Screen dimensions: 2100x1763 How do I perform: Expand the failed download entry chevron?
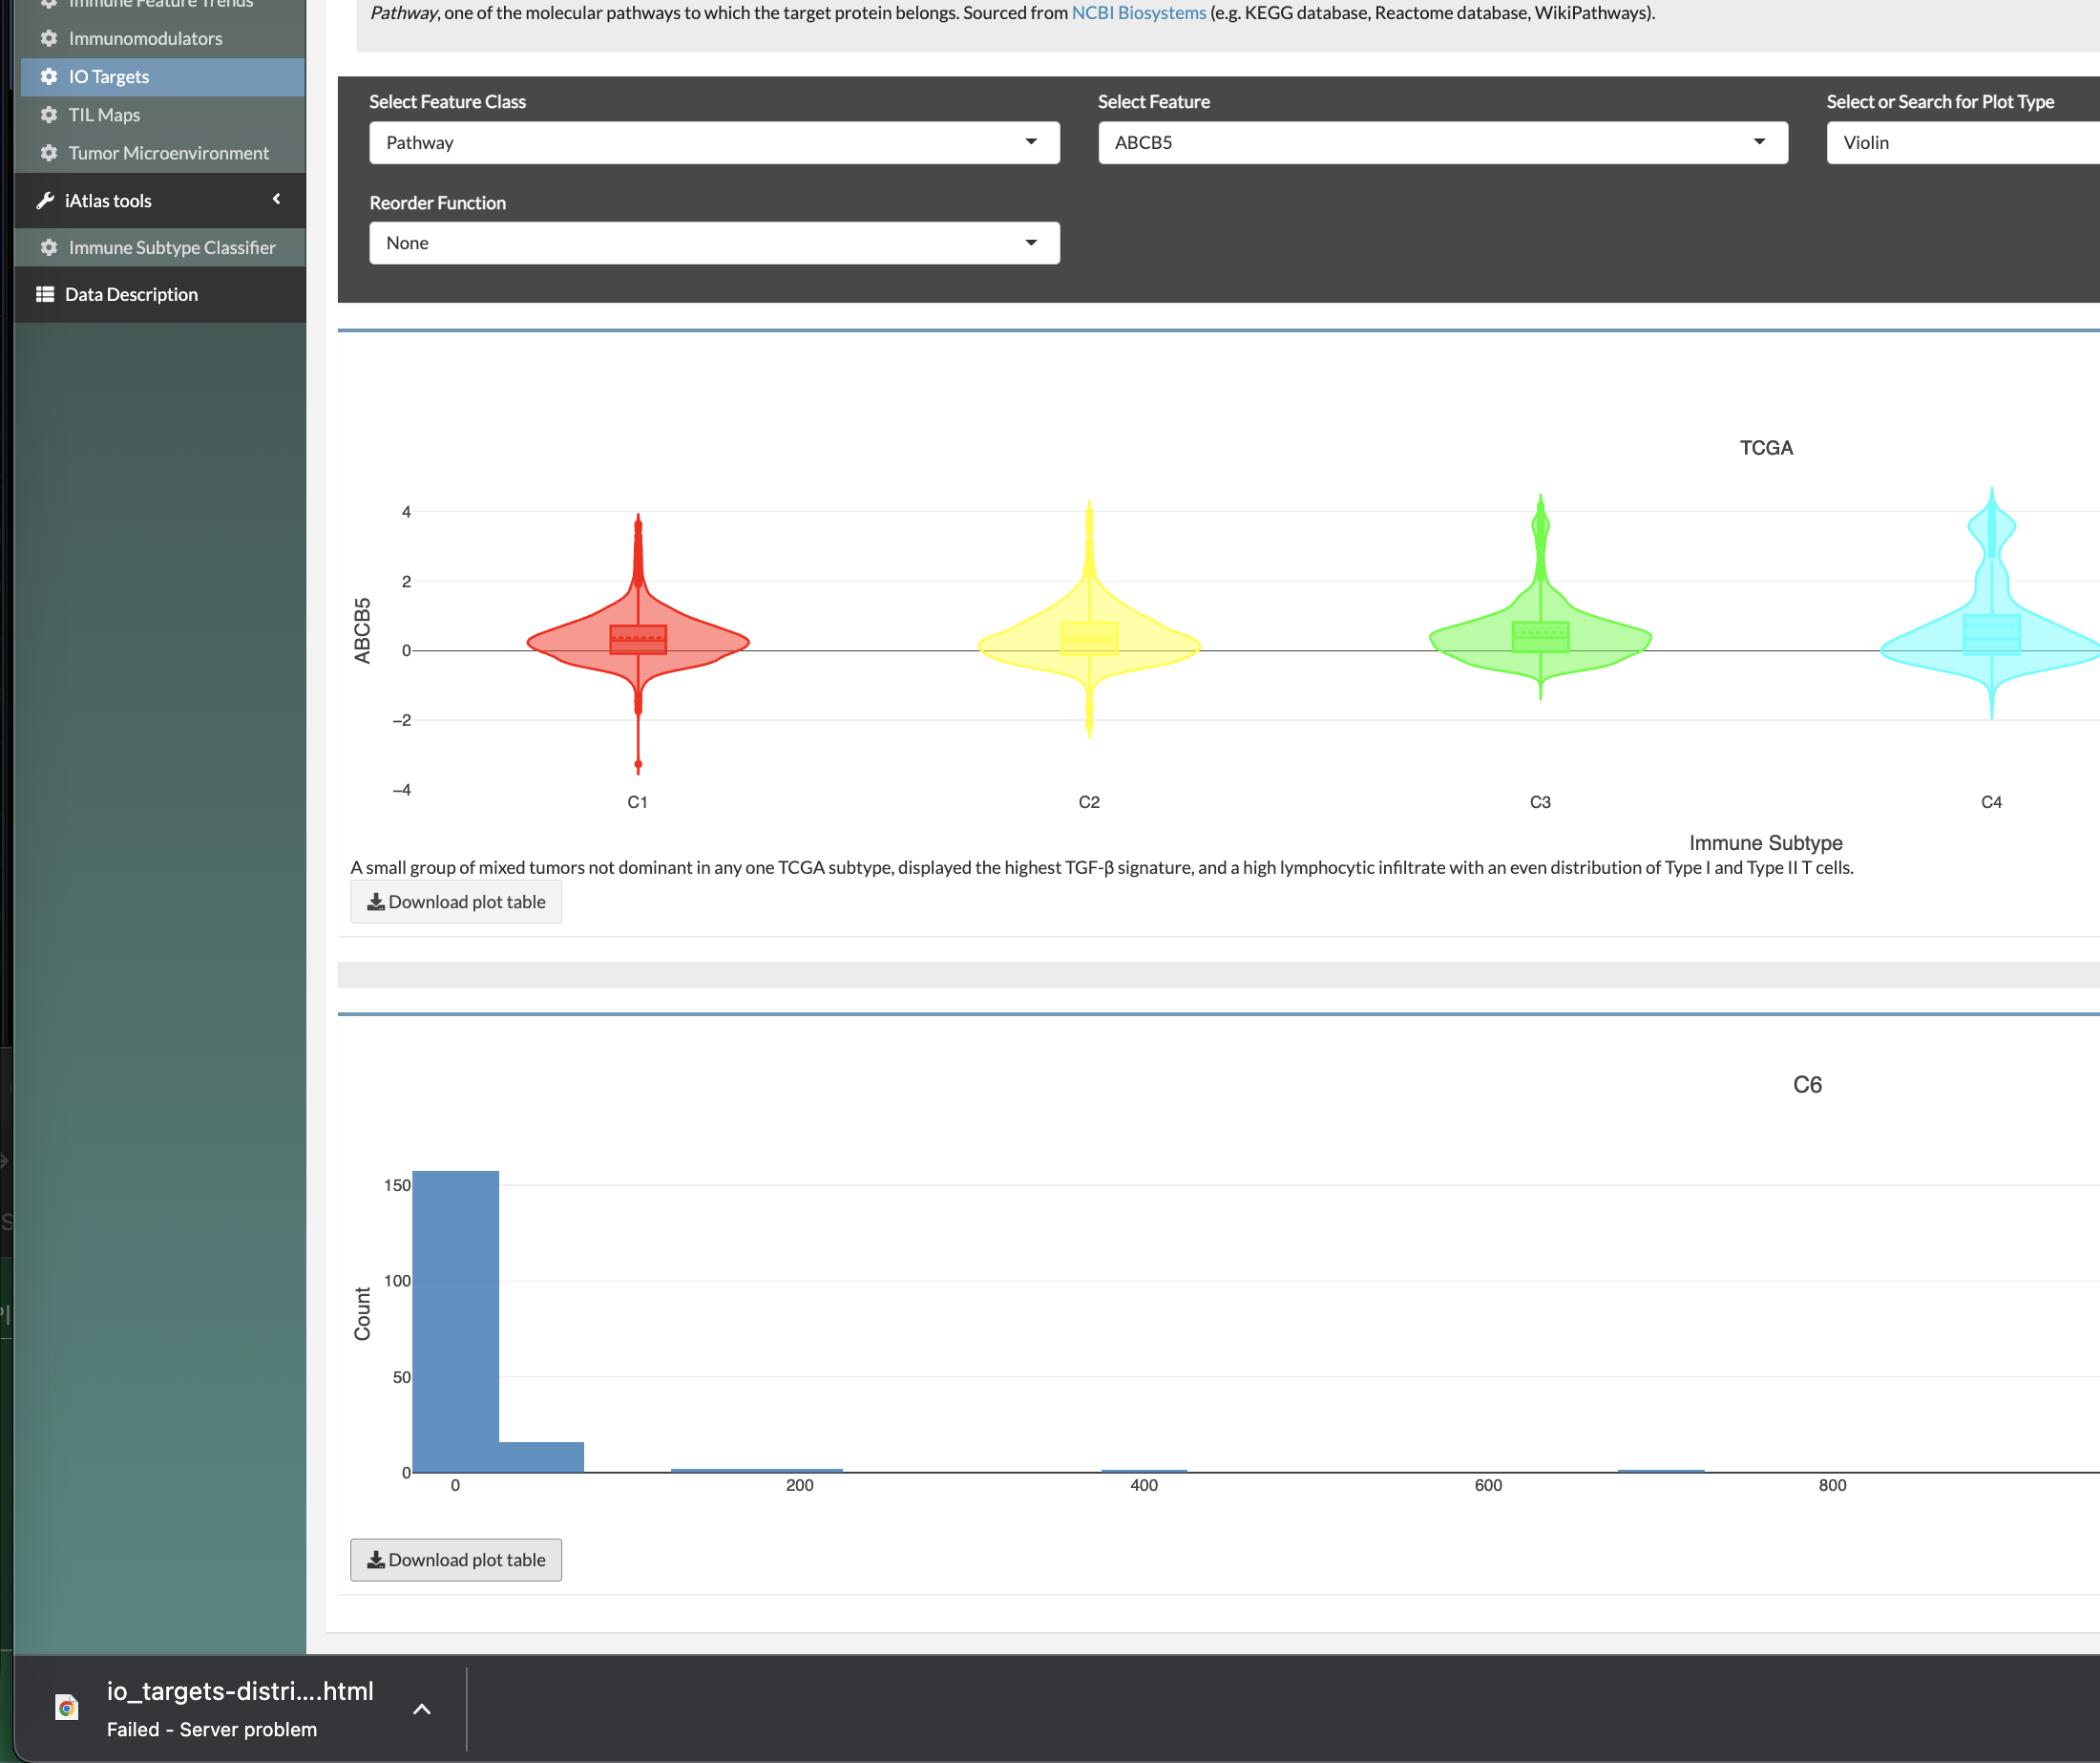pos(421,1709)
